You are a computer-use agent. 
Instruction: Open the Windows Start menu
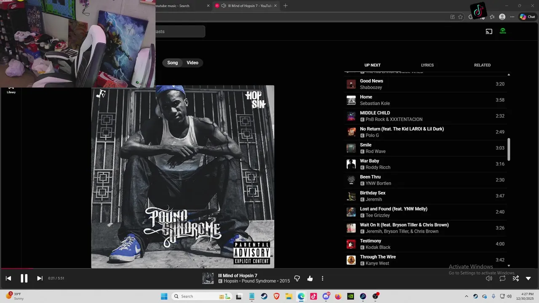pos(164,296)
